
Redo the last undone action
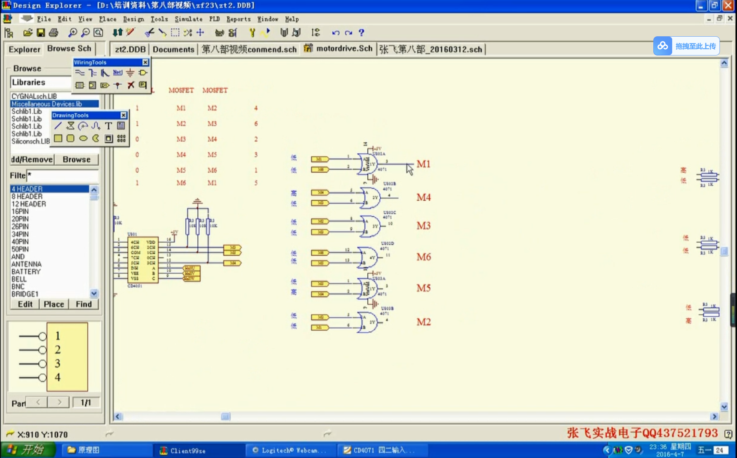348,33
